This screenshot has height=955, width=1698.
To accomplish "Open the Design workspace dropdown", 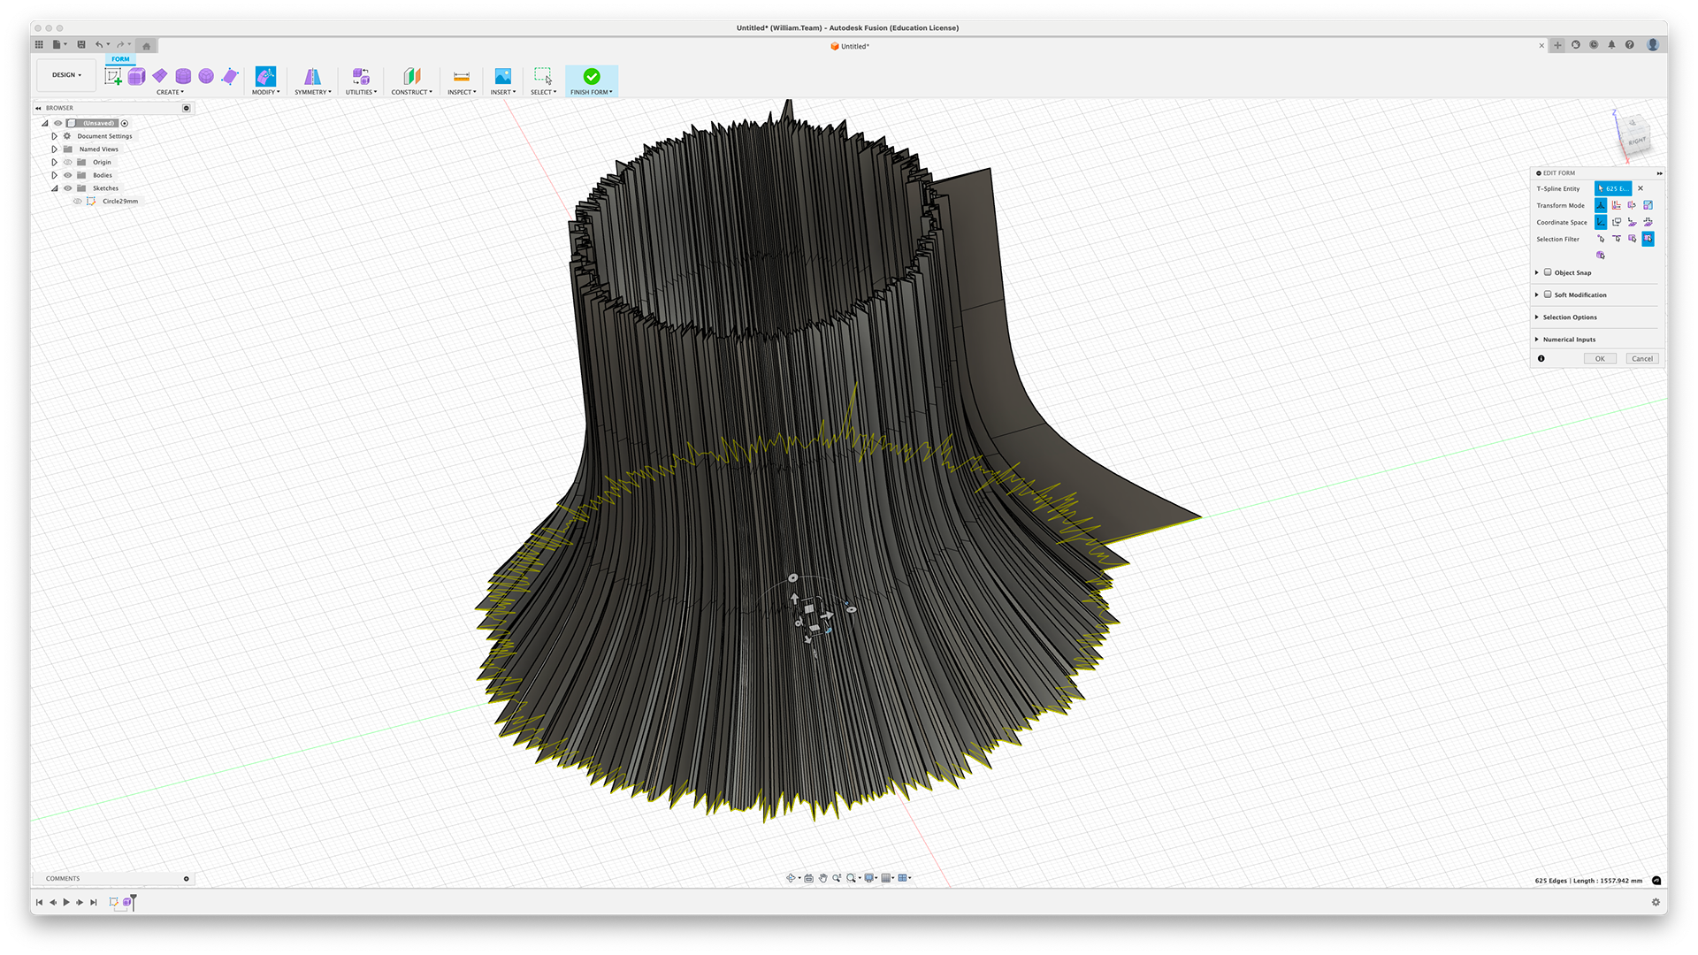I will click(66, 75).
